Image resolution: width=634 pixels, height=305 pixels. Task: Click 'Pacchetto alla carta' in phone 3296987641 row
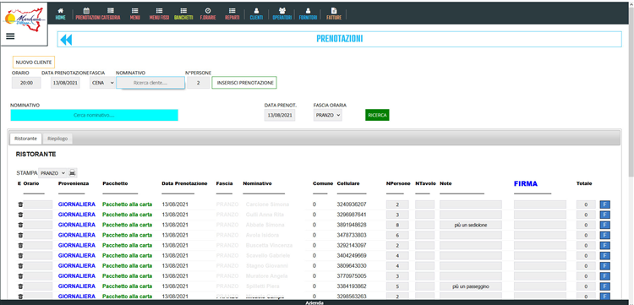click(x=128, y=215)
